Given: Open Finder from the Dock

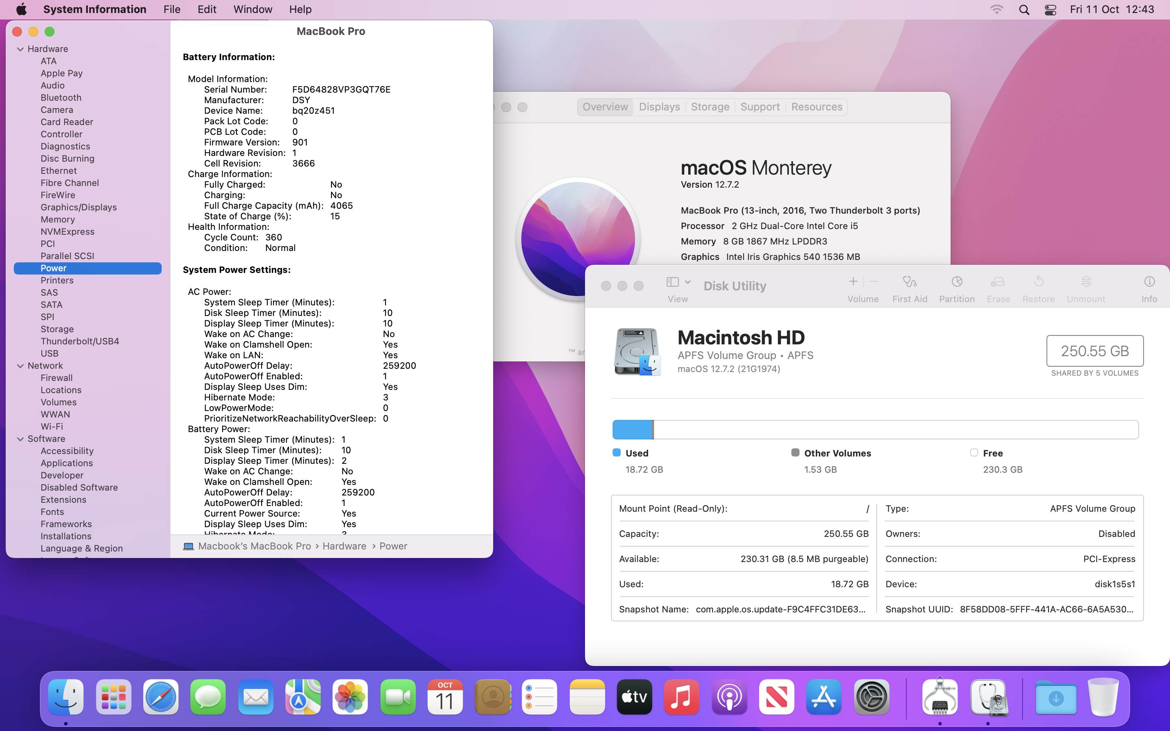Looking at the screenshot, I should click(66, 696).
